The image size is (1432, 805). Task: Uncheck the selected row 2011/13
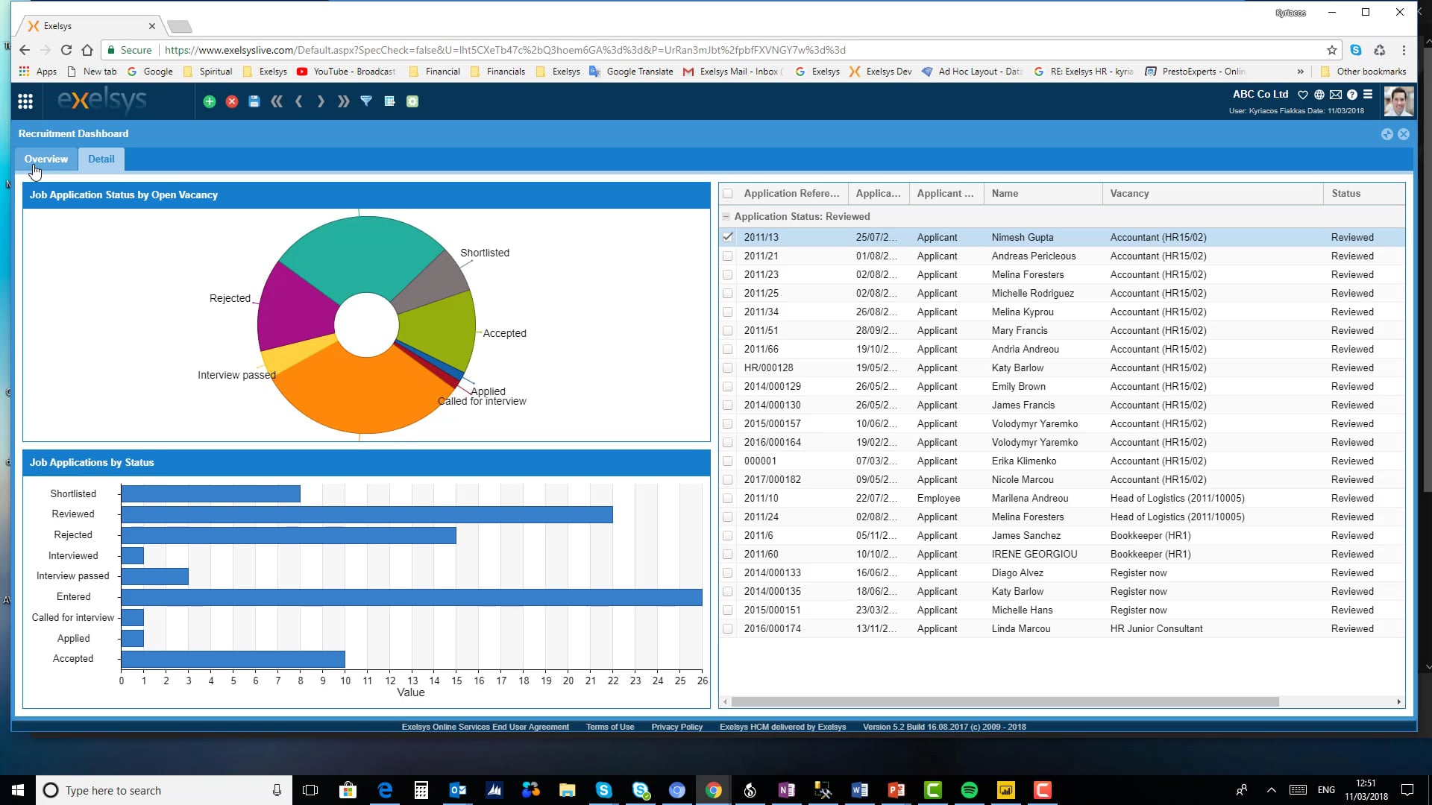click(x=728, y=237)
